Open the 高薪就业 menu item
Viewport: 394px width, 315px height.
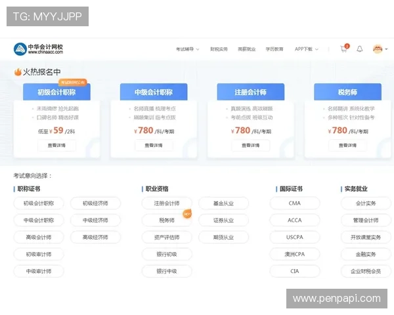pos(246,49)
